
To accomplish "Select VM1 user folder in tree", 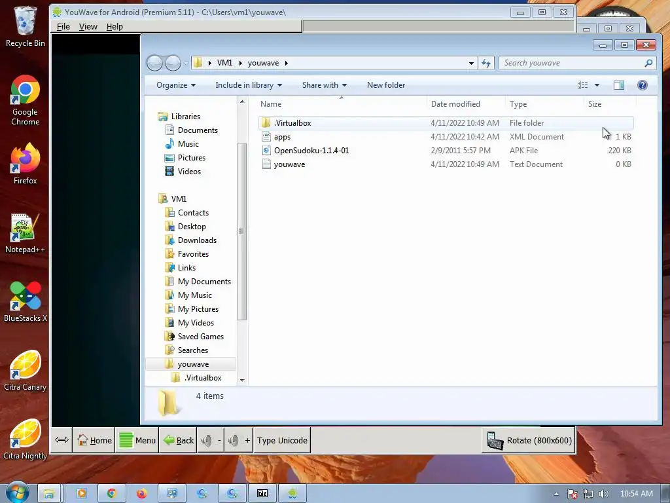I will (173, 199).
